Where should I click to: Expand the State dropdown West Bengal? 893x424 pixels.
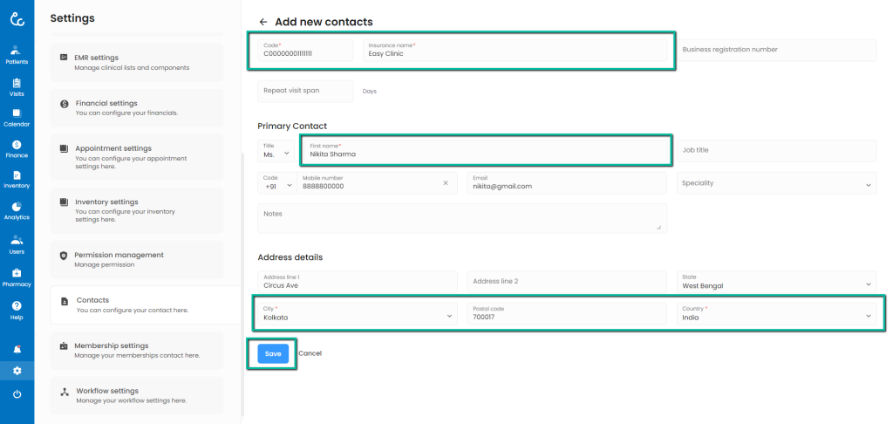pyautogui.click(x=777, y=282)
